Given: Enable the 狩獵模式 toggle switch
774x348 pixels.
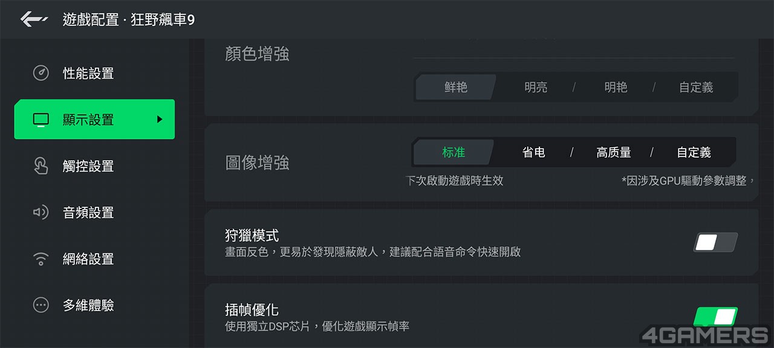Looking at the screenshot, I should [715, 242].
